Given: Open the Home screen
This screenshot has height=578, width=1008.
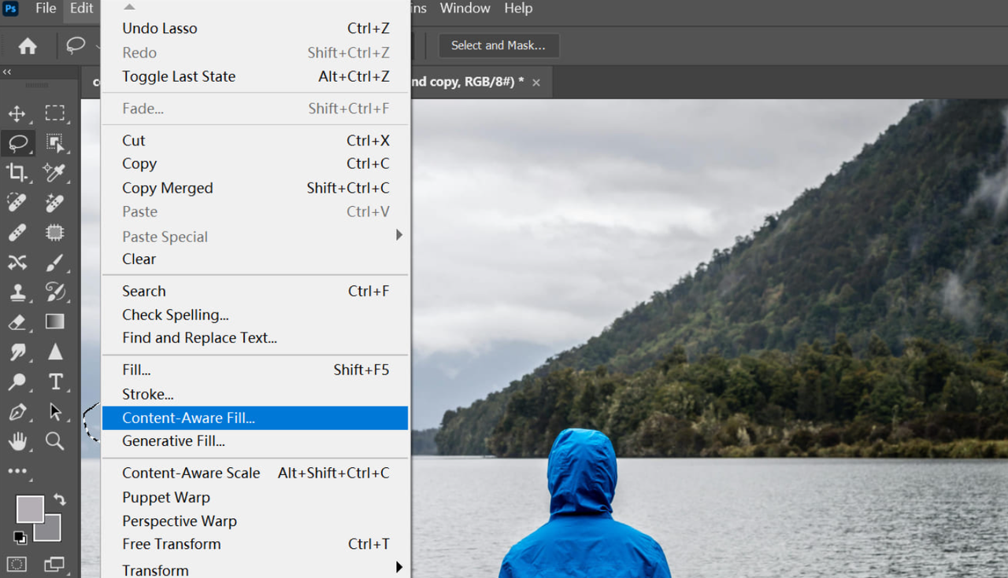Looking at the screenshot, I should pyautogui.click(x=28, y=46).
